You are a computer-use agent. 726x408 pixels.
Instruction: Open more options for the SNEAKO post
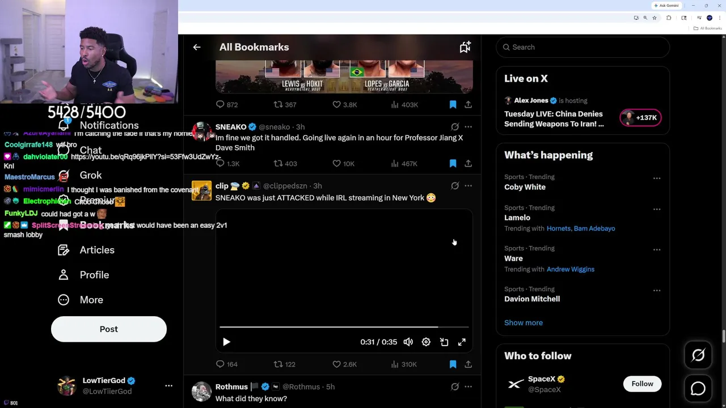pyautogui.click(x=468, y=127)
